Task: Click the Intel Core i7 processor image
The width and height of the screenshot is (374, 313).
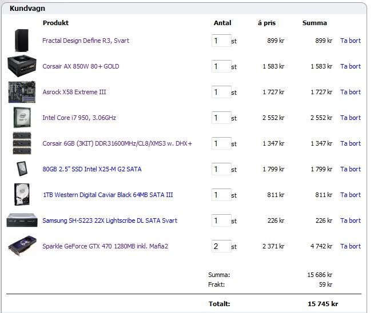Action: [22, 118]
